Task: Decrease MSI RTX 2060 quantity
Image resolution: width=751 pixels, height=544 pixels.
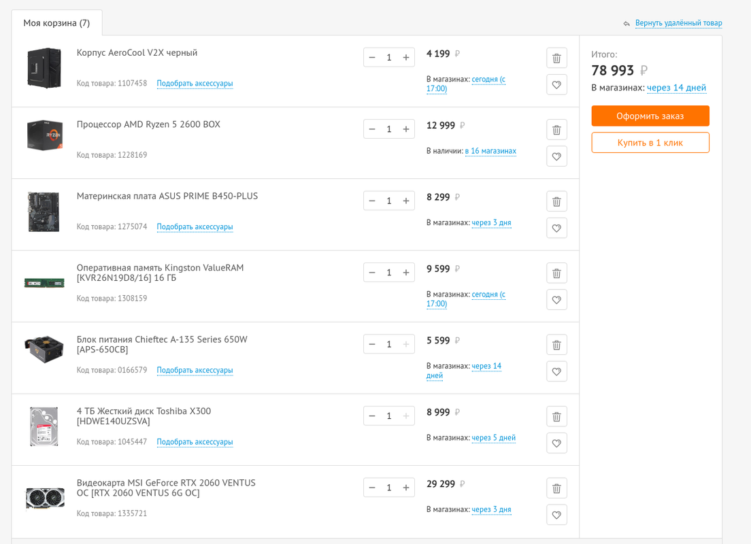Action: coord(372,488)
